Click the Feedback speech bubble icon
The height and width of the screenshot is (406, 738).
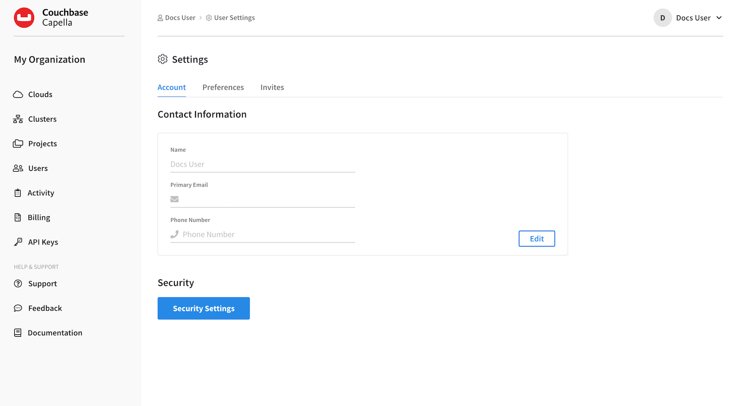pyautogui.click(x=18, y=308)
